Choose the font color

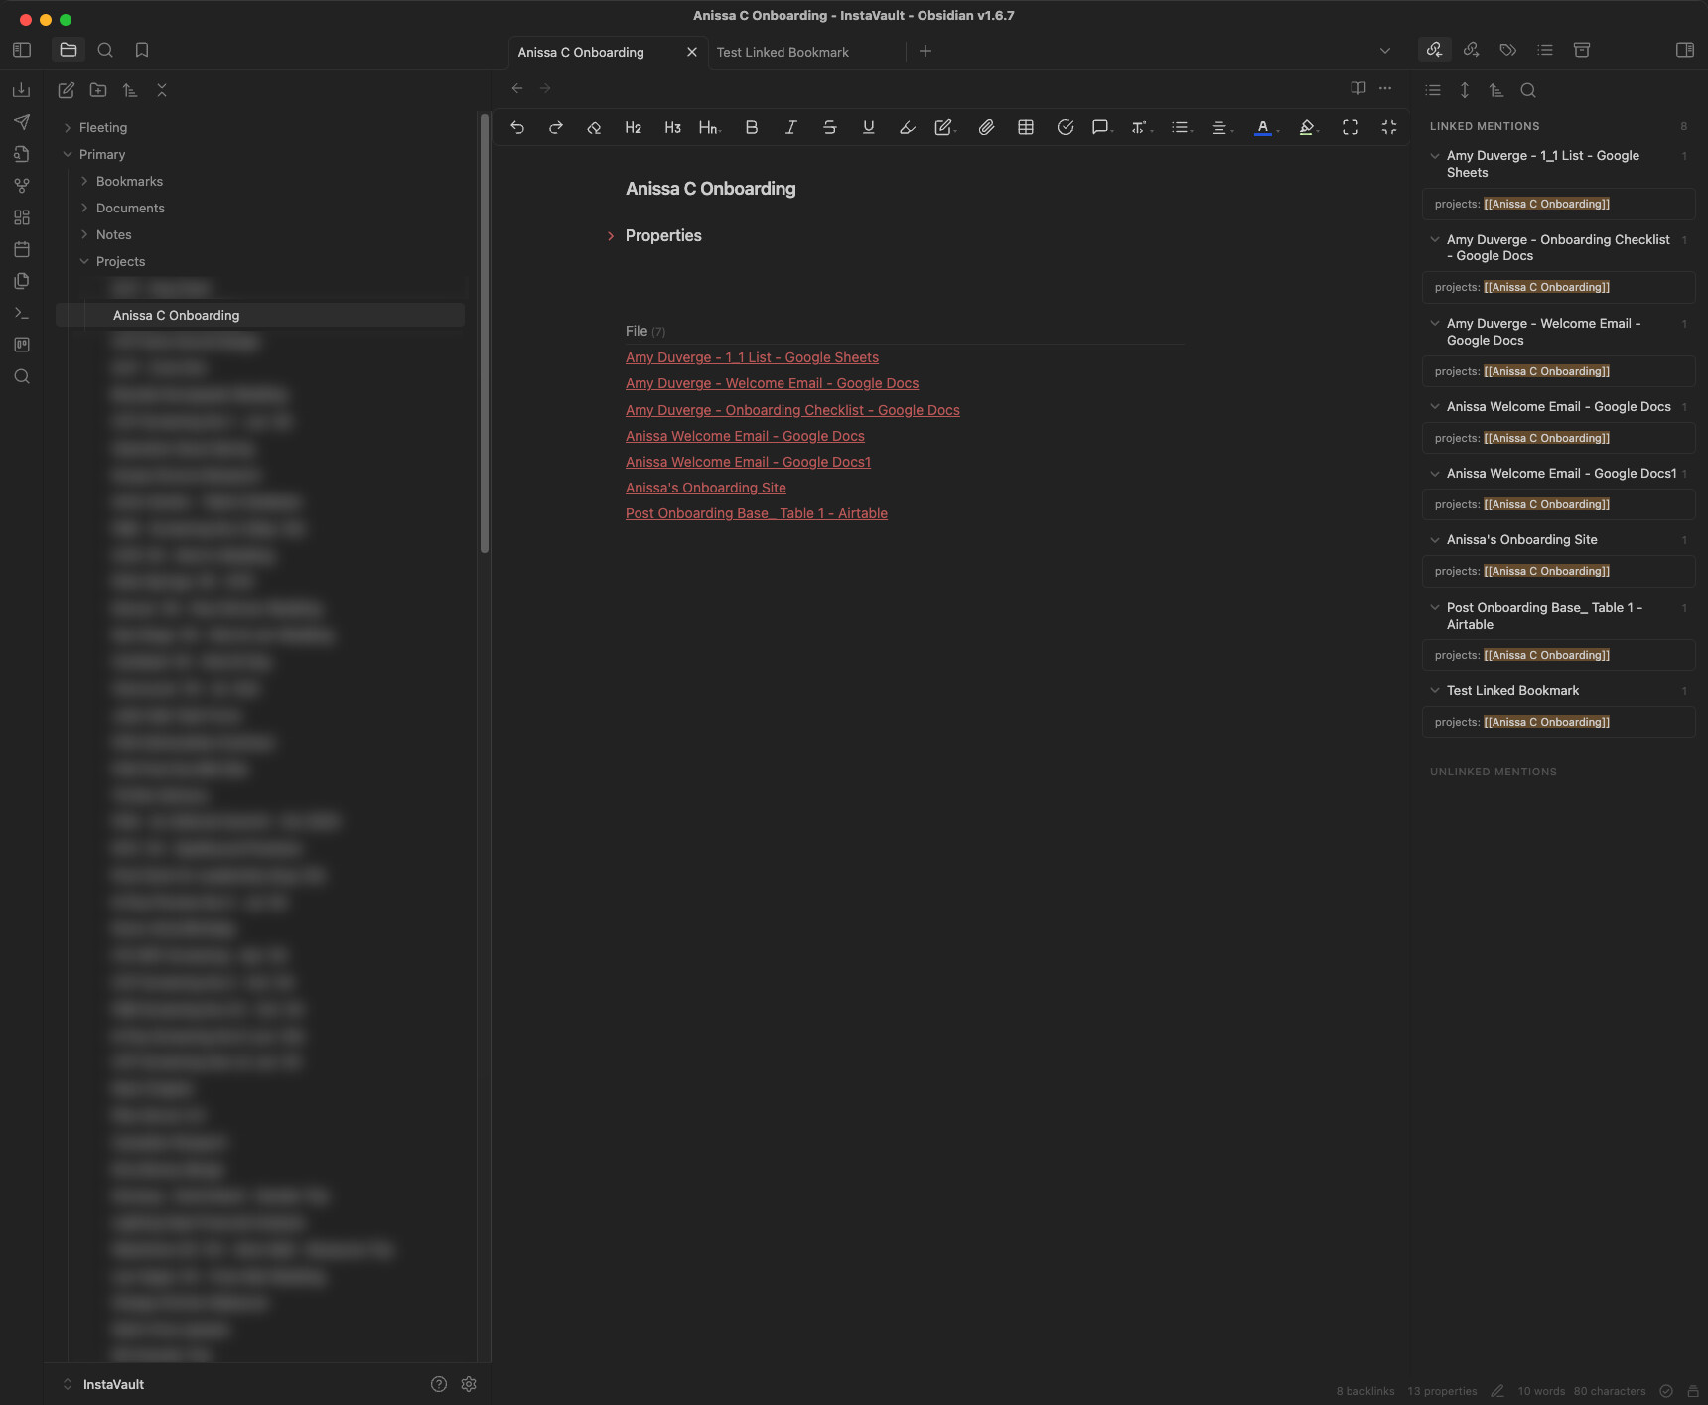(1263, 127)
